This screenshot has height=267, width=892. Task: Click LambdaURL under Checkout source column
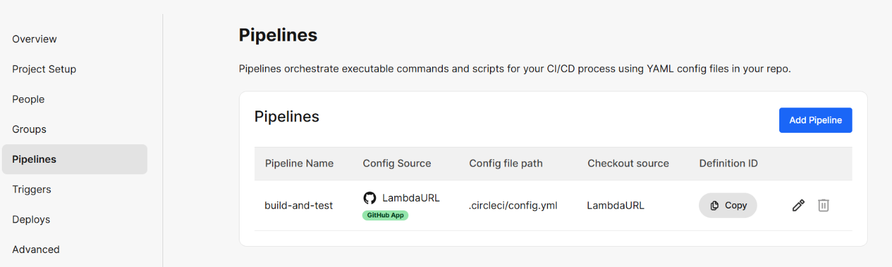pyautogui.click(x=615, y=205)
